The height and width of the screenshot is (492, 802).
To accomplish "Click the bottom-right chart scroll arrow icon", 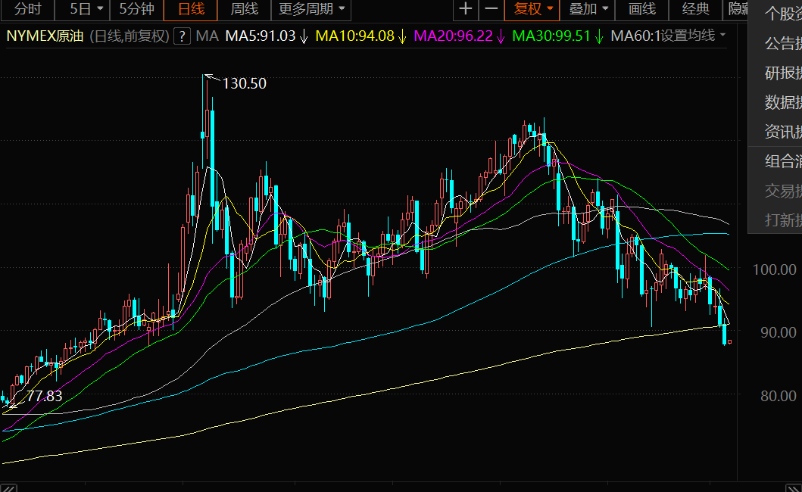I will tap(793, 487).
